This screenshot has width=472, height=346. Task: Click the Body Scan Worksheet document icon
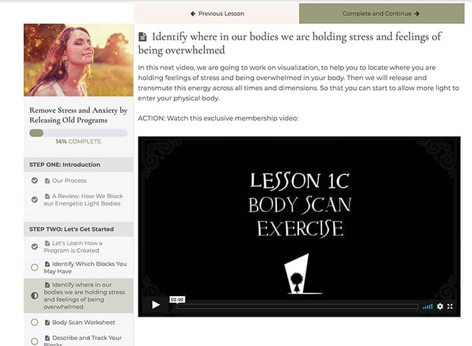click(47, 323)
